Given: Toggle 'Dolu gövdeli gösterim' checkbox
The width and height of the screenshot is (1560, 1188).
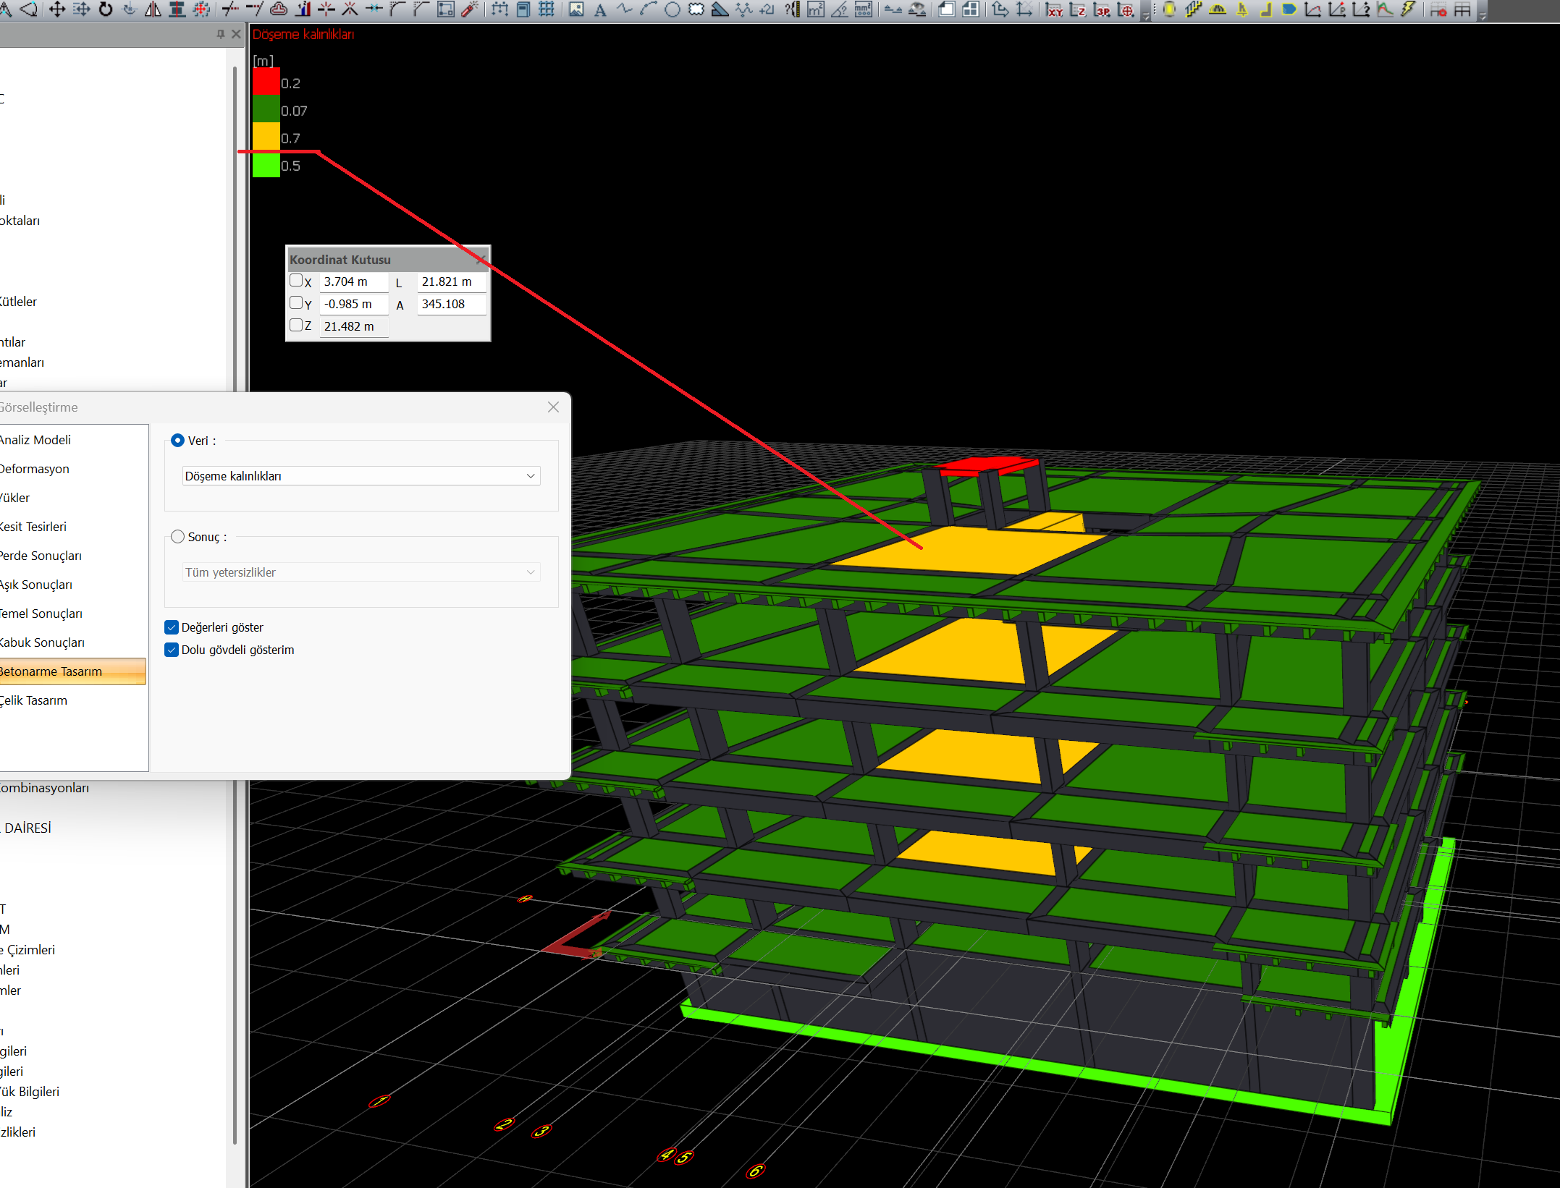Looking at the screenshot, I should [172, 650].
